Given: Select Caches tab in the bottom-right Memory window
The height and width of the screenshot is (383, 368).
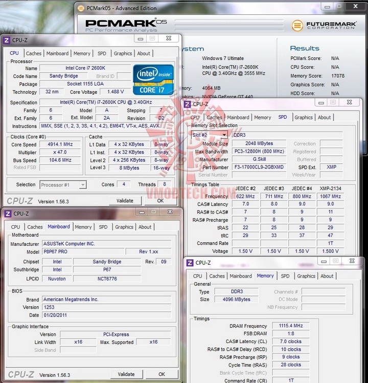Looking at the screenshot, I should (x=217, y=276).
